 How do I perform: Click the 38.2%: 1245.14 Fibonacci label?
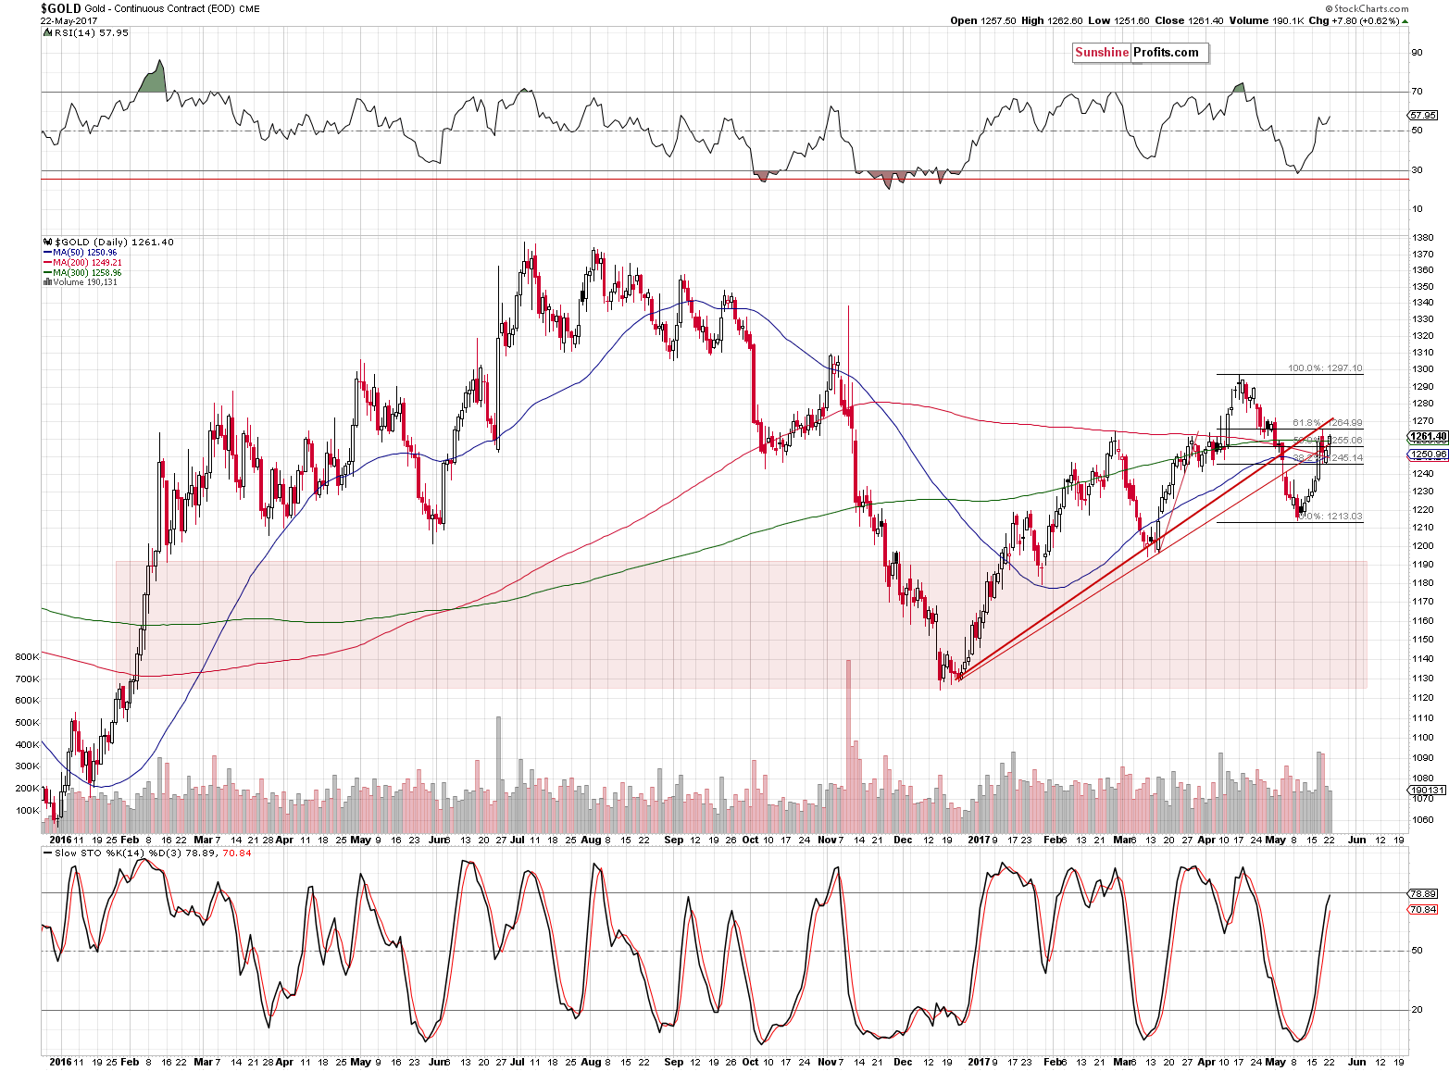[1328, 458]
